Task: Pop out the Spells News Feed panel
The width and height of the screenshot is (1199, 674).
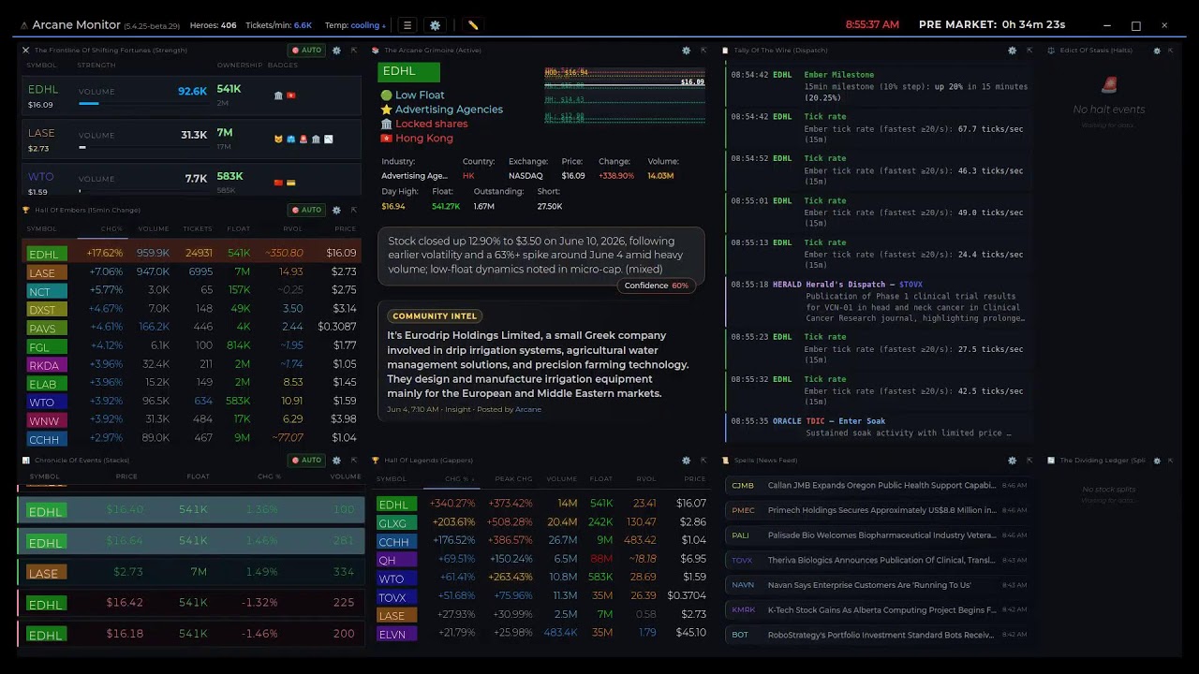Action: point(1029,461)
